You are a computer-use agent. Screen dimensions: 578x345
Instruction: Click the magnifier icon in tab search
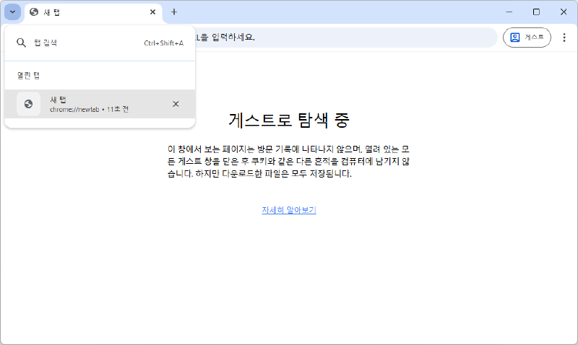coord(22,43)
